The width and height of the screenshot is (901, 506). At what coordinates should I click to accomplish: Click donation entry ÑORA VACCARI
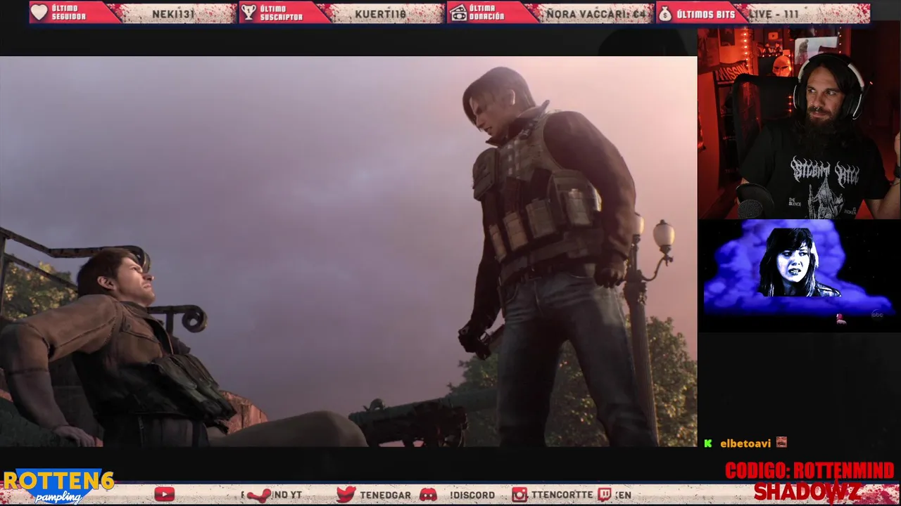coord(596,13)
